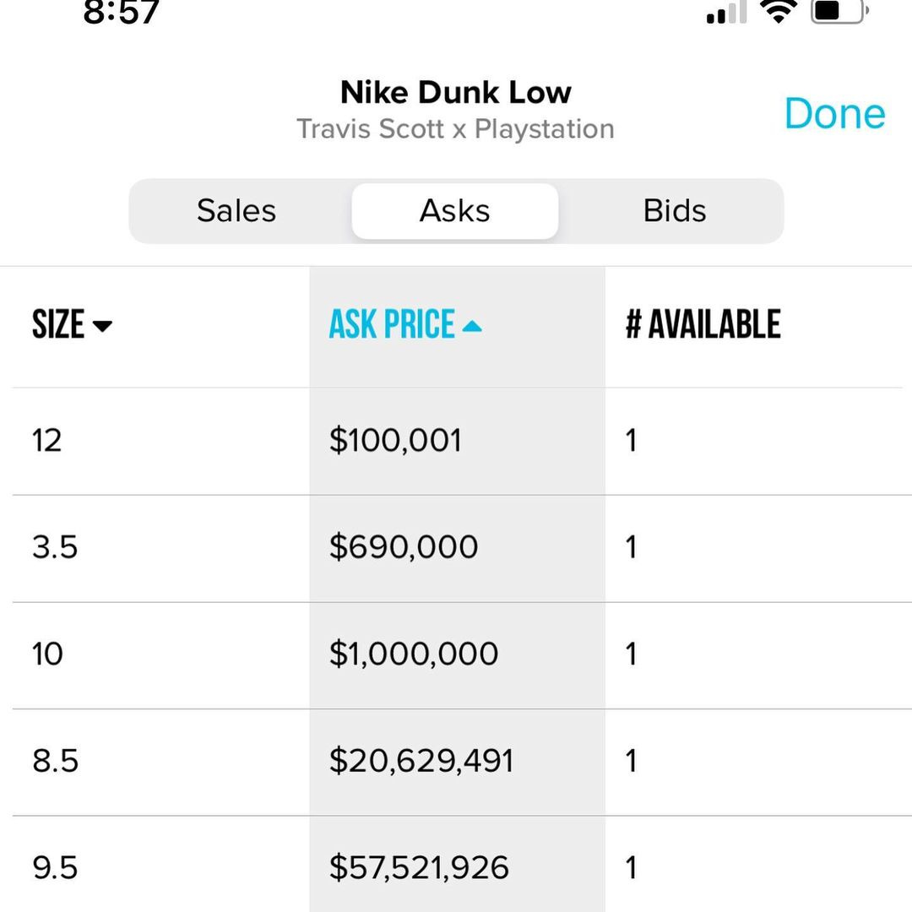The image size is (912, 912).
Task: Tap the # AVAILABLE column header
Action: tap(703, 324)
